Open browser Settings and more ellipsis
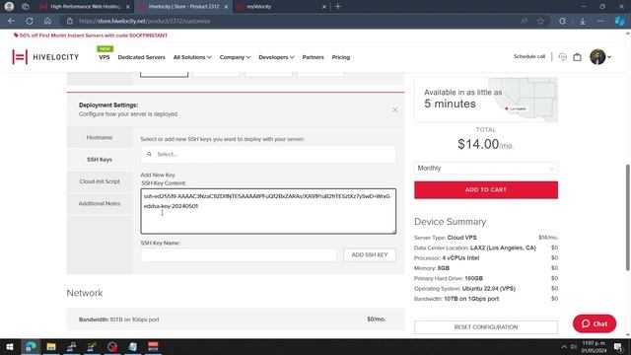 (600, 21)
